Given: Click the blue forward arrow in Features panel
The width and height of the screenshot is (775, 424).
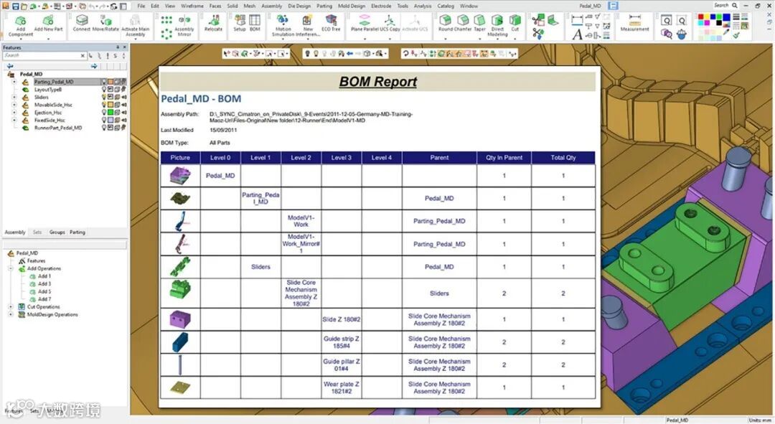Looking at the screenshot, I should point(94,66).
